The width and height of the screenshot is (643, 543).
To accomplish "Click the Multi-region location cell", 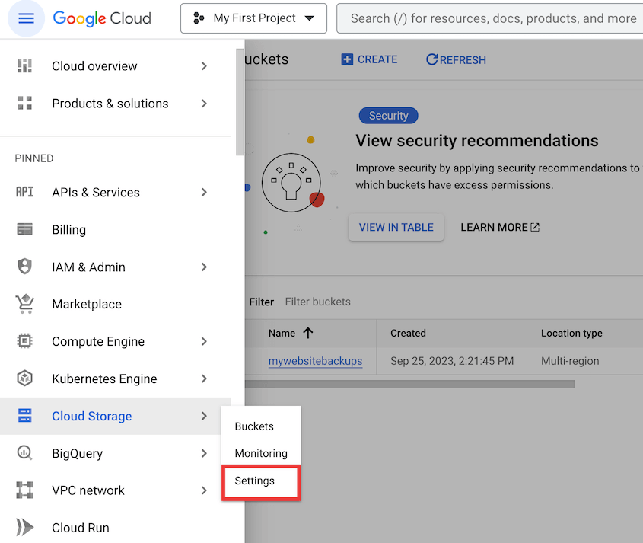I will click(570, 361).
